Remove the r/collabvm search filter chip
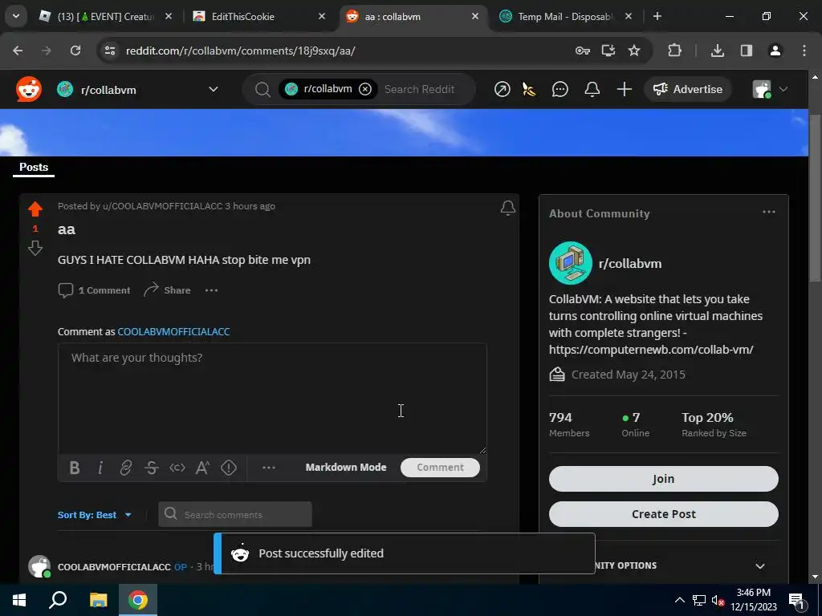Image resolution: width=822 pixels, height=616 pixels. click(x=365, y=89)
